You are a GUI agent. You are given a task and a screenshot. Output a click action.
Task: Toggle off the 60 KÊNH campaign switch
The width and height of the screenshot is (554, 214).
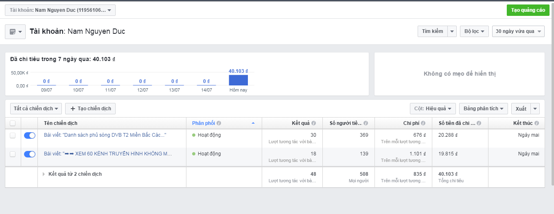(30, 154)
